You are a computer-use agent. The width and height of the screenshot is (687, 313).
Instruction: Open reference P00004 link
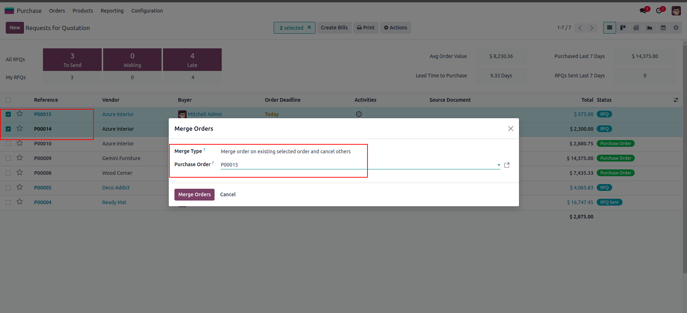43,202
